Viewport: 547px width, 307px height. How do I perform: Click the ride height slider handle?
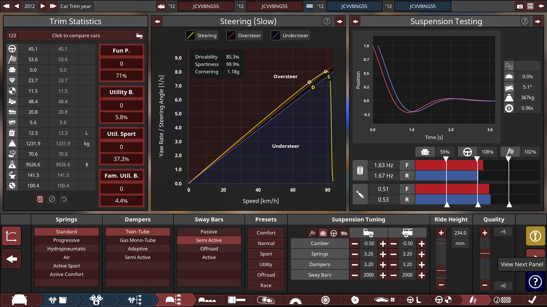pos(441,270)
